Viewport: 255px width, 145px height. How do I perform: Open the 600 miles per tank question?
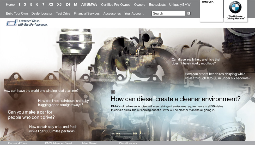pyautogui.click(x=53, y=129)
